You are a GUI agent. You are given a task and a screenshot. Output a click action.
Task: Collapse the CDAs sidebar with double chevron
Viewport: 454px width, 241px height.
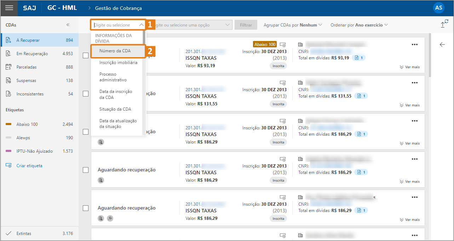pos(68,25)
